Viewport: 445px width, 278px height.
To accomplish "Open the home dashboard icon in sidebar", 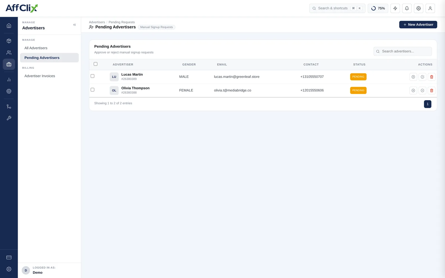I will coord(9,26).
